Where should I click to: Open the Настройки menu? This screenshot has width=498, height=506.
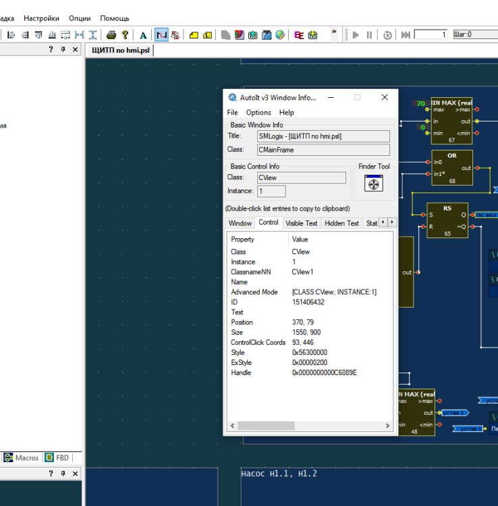tap(41, 18)
